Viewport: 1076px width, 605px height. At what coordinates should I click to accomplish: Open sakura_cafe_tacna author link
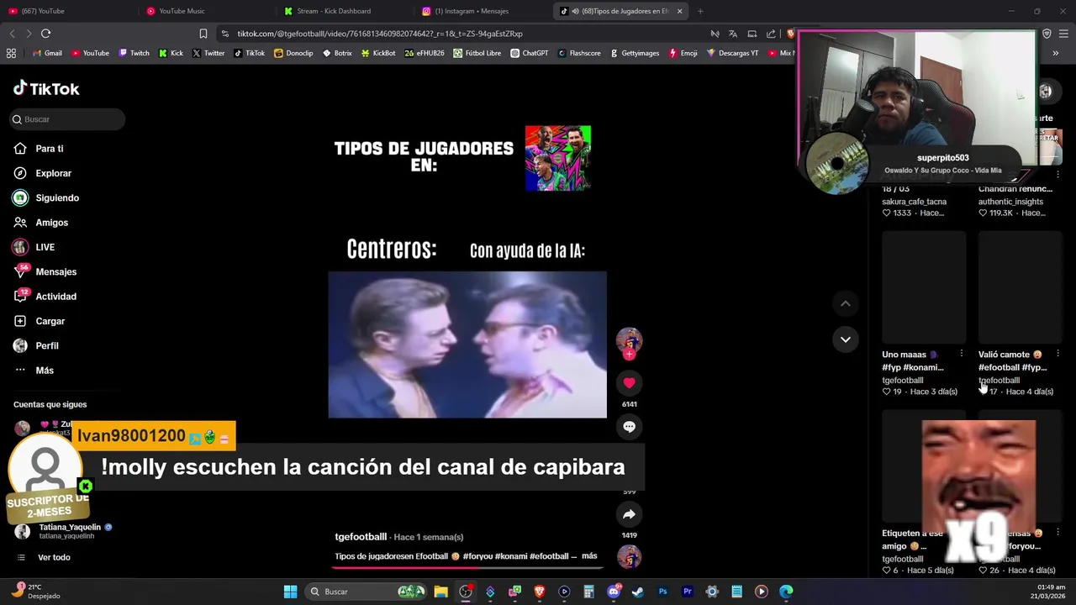click(x=914, y=202)
